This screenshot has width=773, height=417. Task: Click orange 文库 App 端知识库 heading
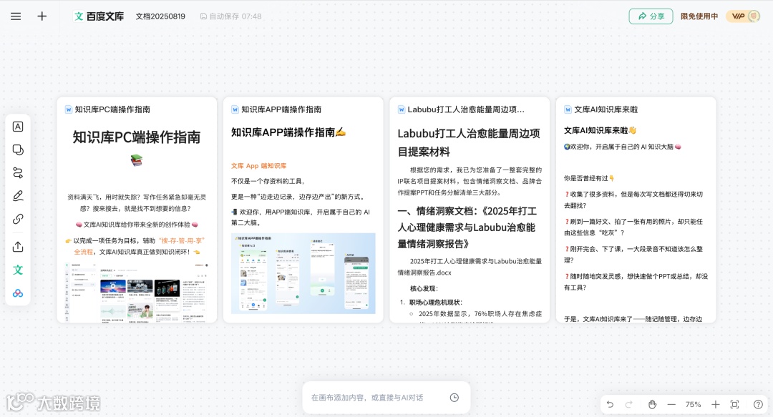point(259,166)
